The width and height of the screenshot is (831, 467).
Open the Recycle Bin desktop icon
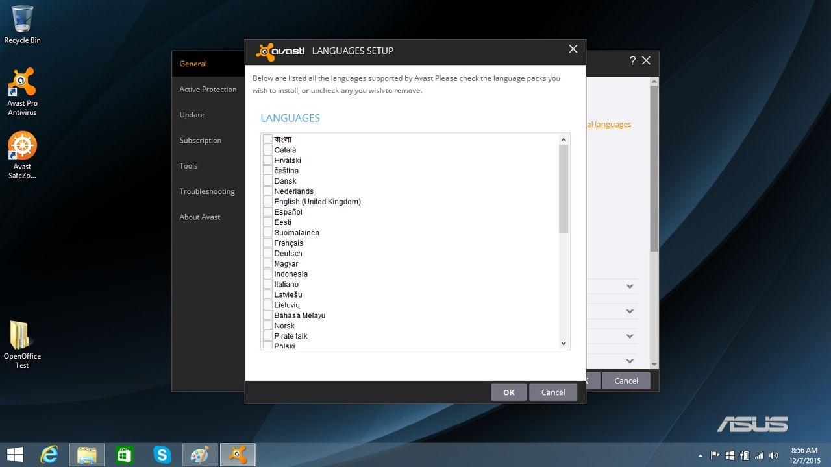point(22,25)
